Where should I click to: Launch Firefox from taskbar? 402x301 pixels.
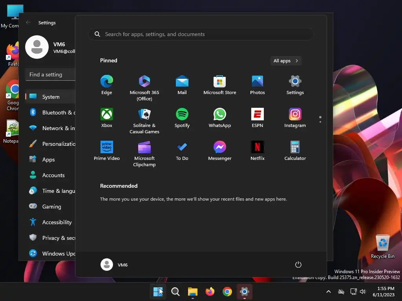point(210,292)
